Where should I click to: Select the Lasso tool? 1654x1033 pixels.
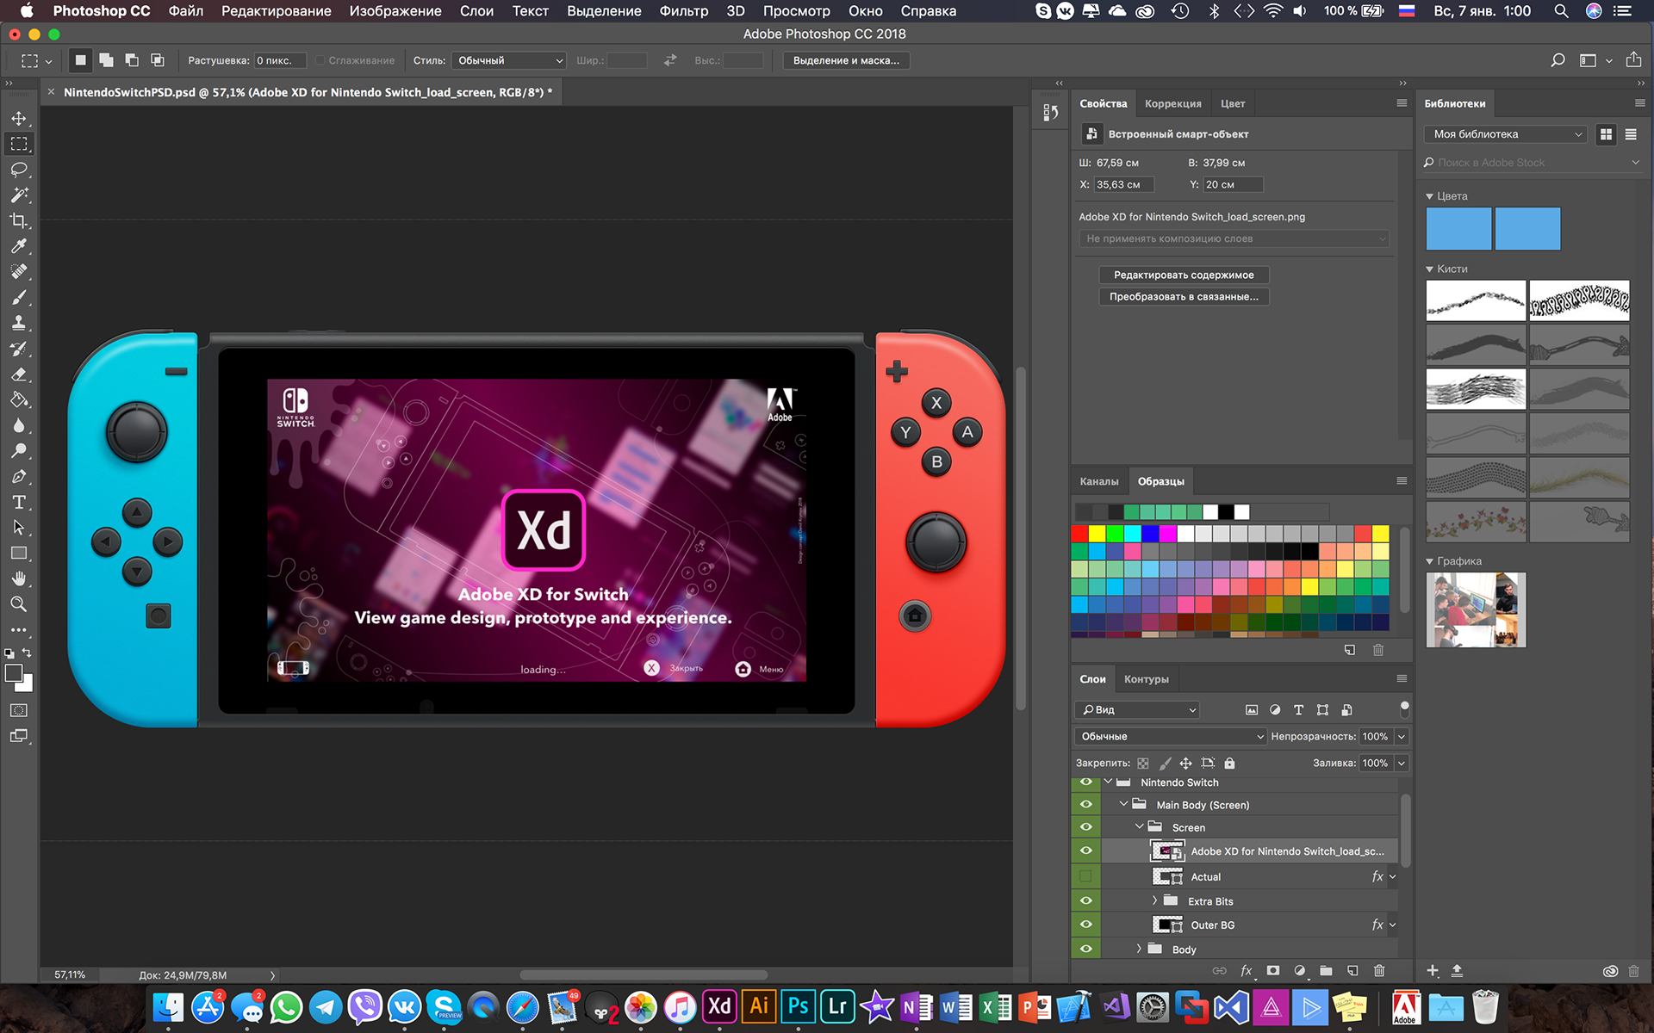pos(19,170)
